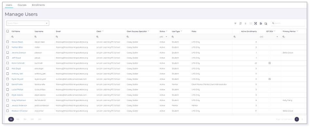310x128 pixels.
Task: Set page size to 150
Action: [x=25, y=119]
